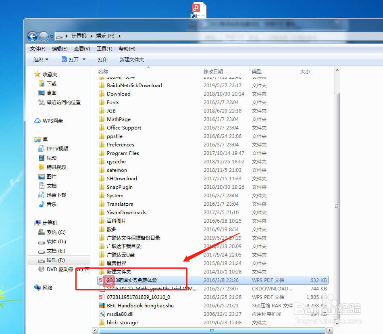Viewport: 383px width, 334px height.
Task: Click the 打开 toolbar button
Action: click(x=70, y=59)
